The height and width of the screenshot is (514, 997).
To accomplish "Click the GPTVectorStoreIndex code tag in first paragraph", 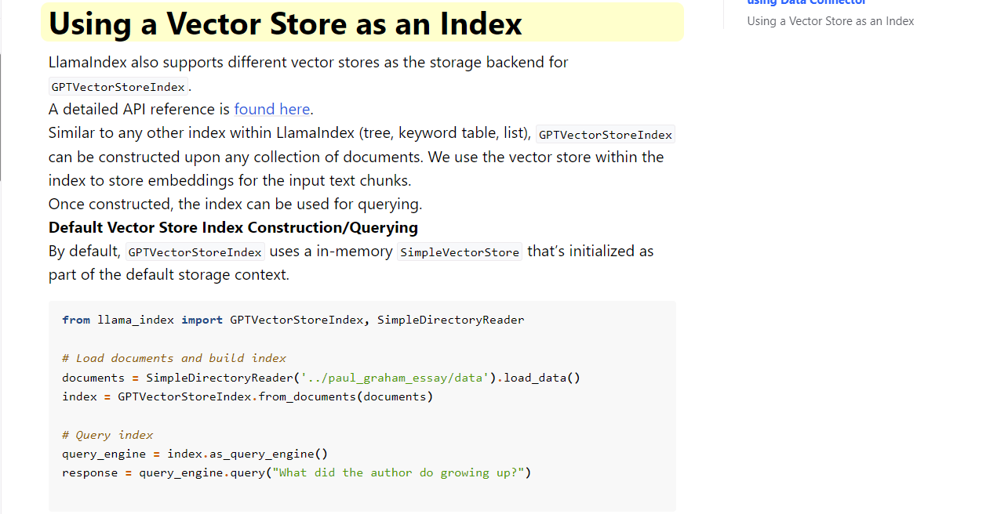I will [118, 87].
